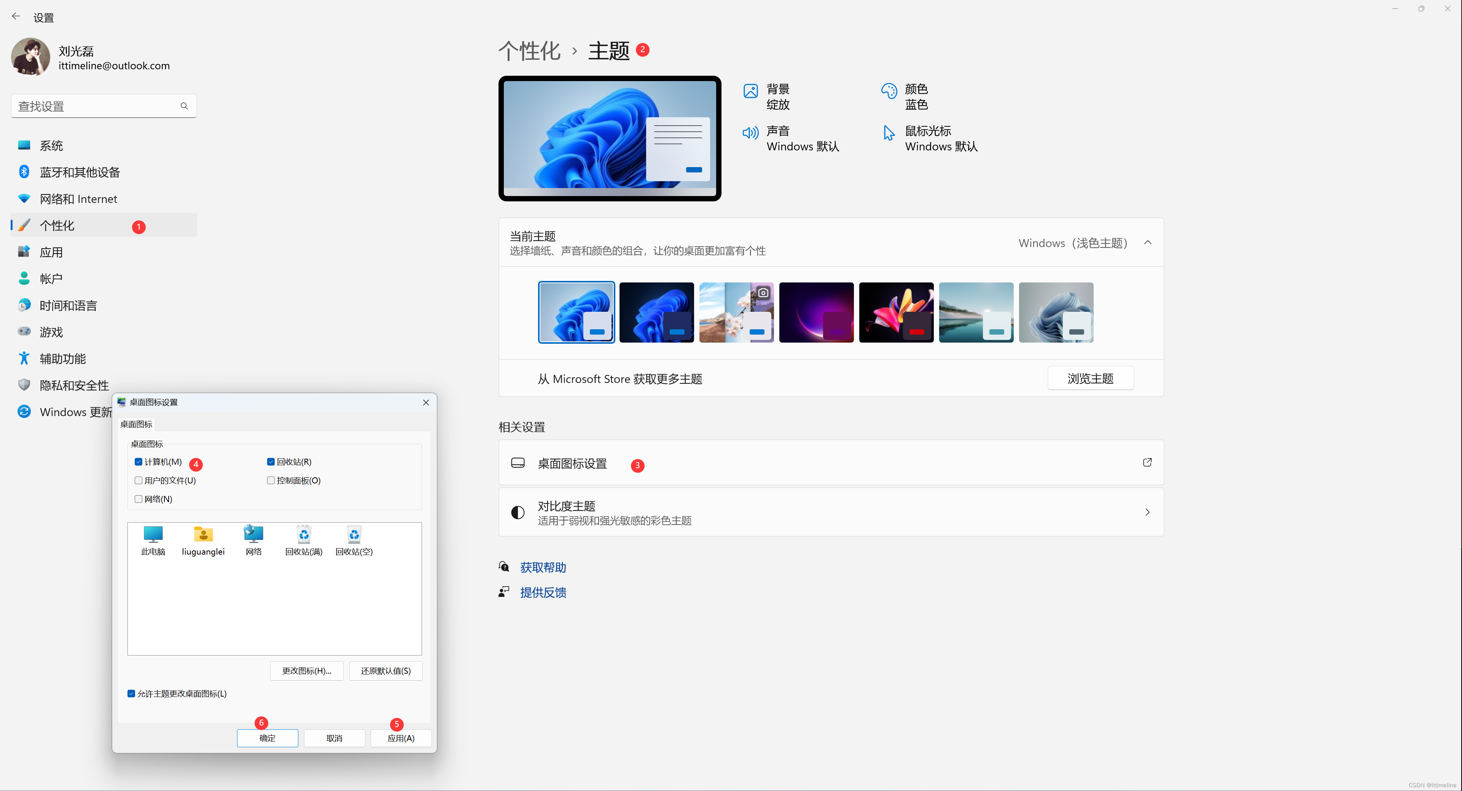Click the search magnifier icon
This screenshot has width=1462, height=791.
pyautogui.click(x=184, y=106)
